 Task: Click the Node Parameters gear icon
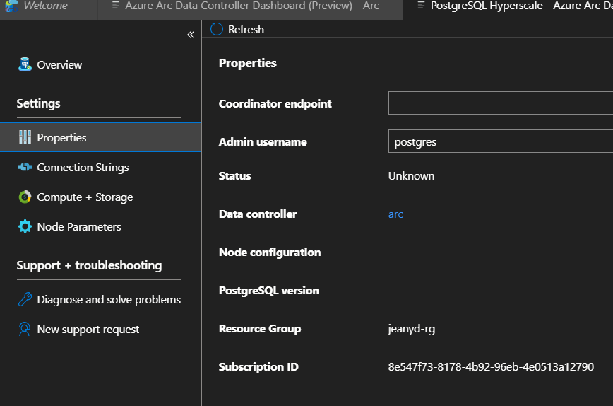25,226
